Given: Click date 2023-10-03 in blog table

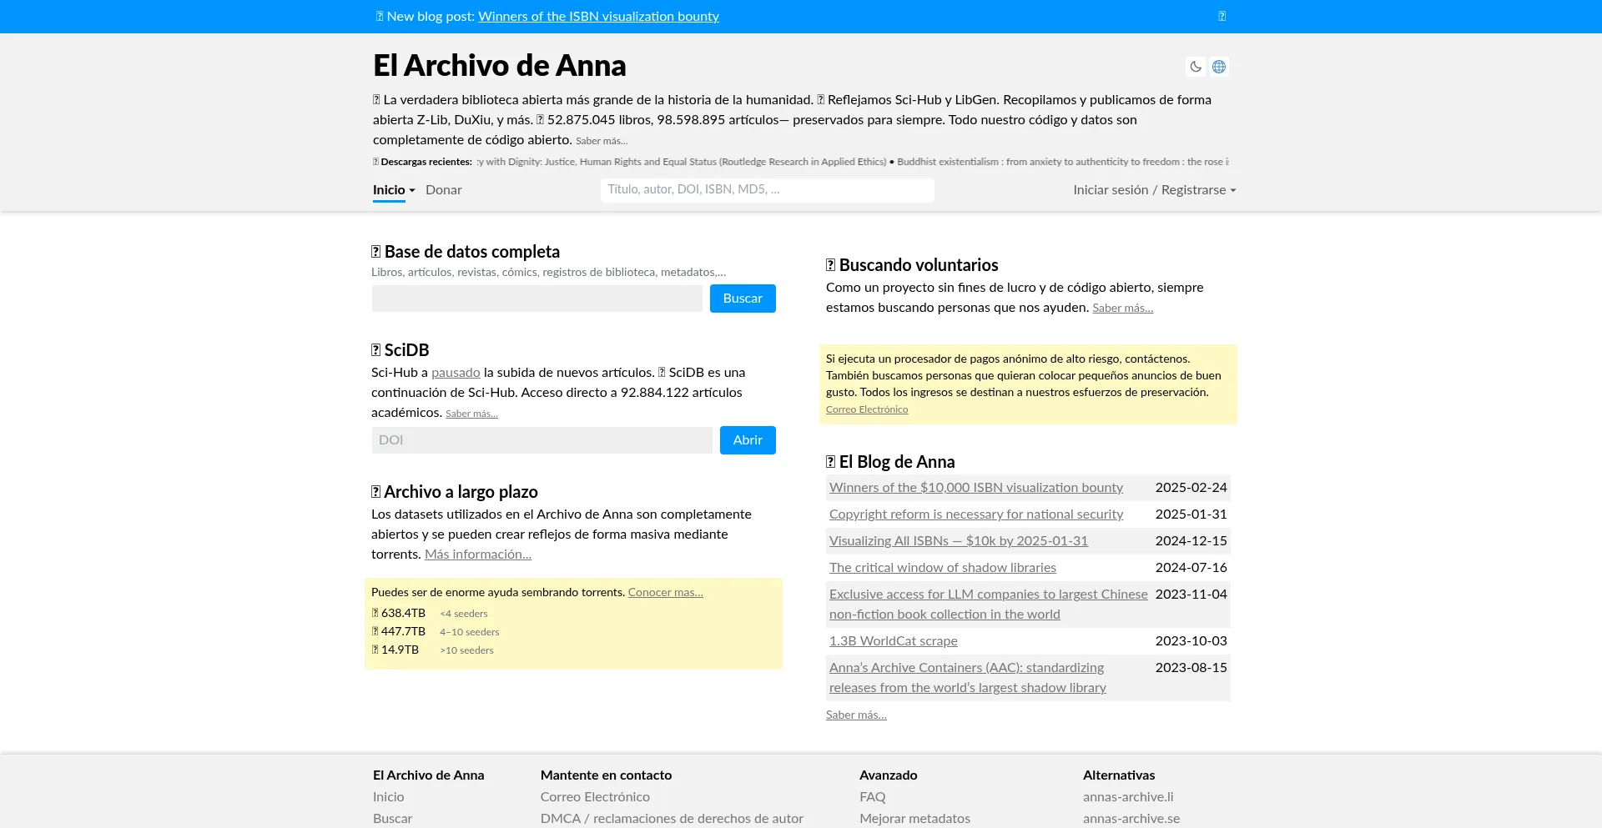Looking at the screenshot, I should [1191, 641].
